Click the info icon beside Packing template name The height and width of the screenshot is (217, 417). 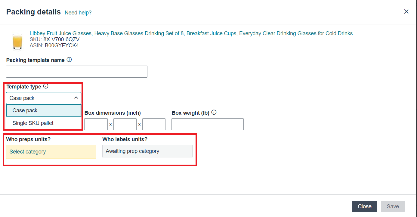pyautogui.click(x=69, y=60)
